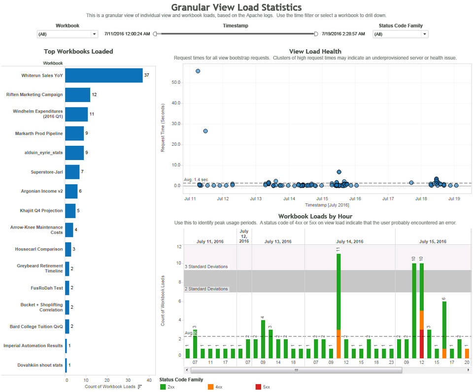Expand the Timestamp slider's left handle
Screen dimensions: 473x392
155,33
